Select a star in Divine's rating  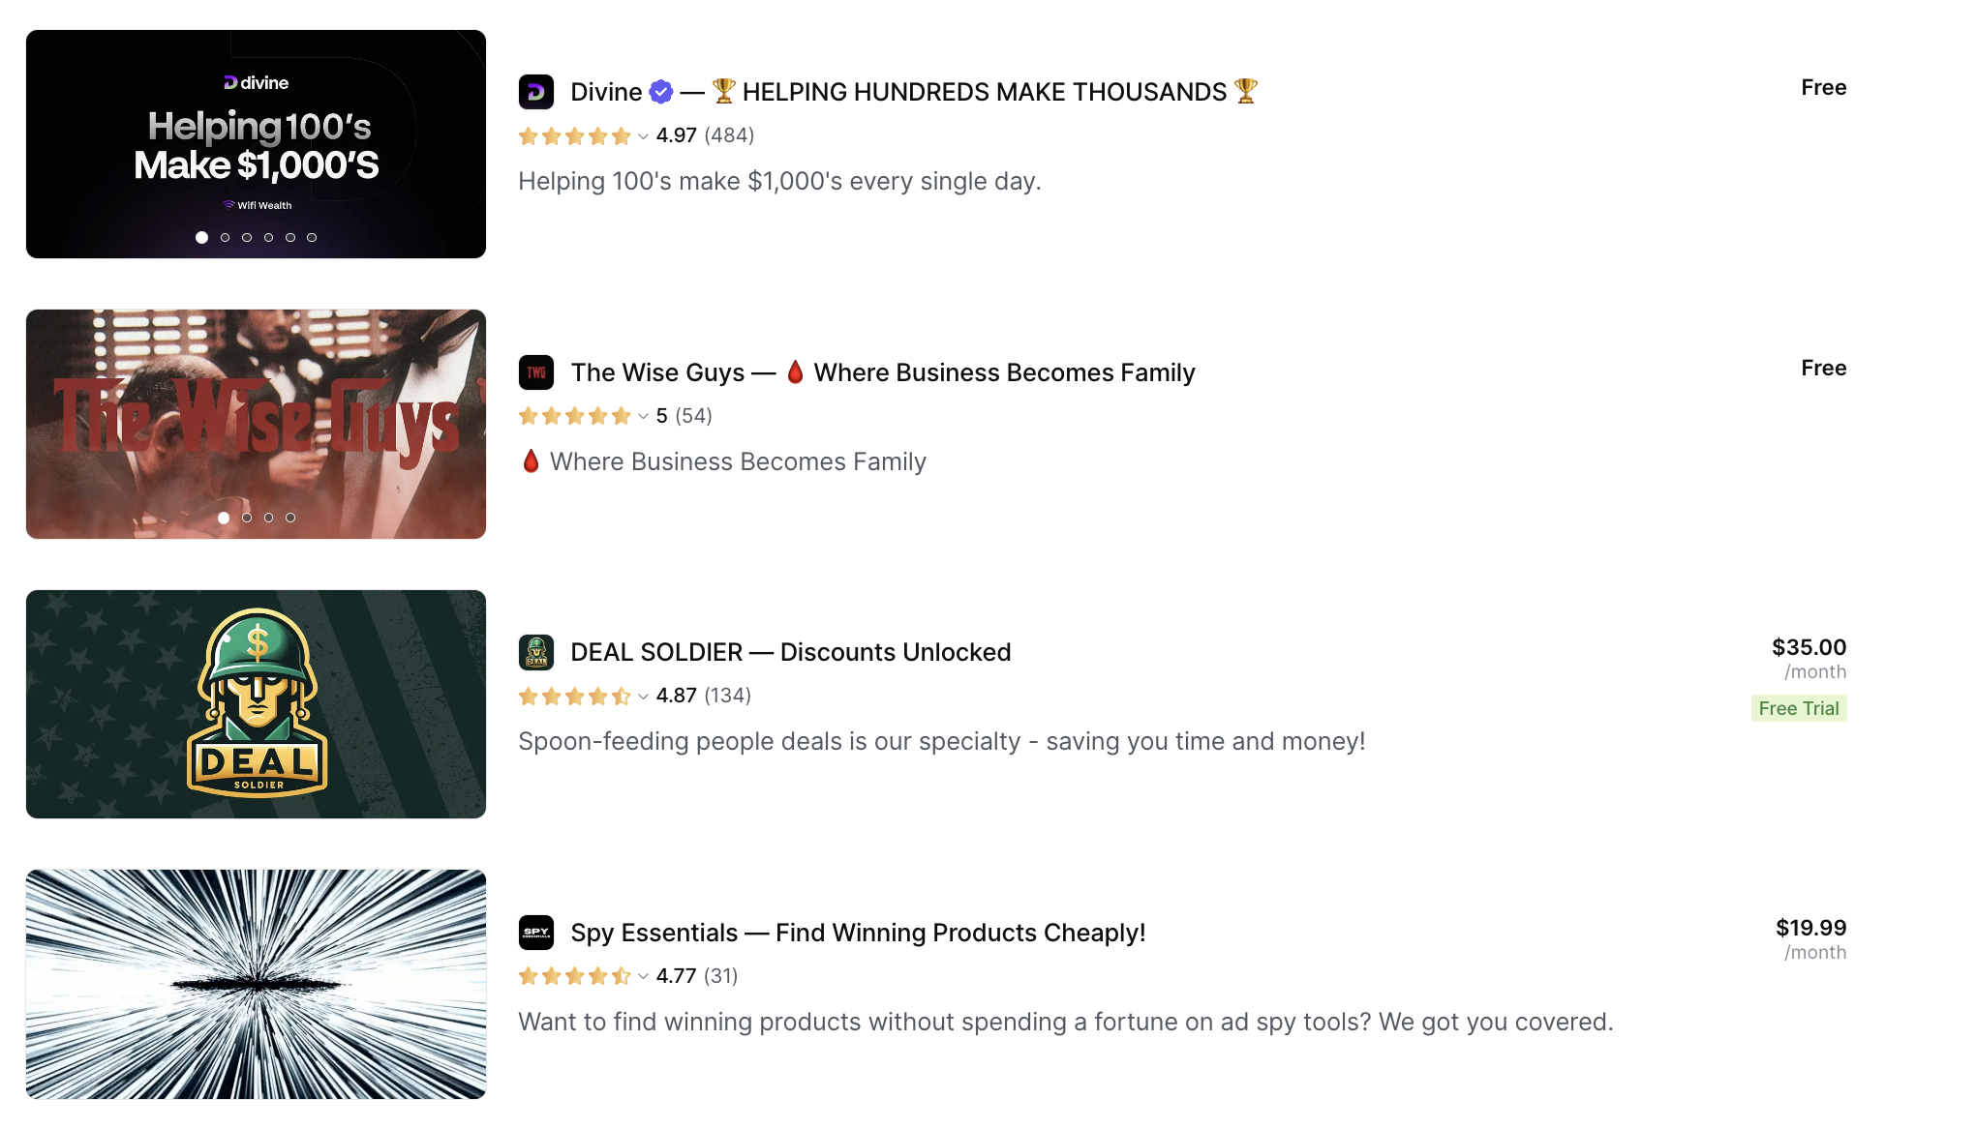pyautogui.click(x=575, y=136)
